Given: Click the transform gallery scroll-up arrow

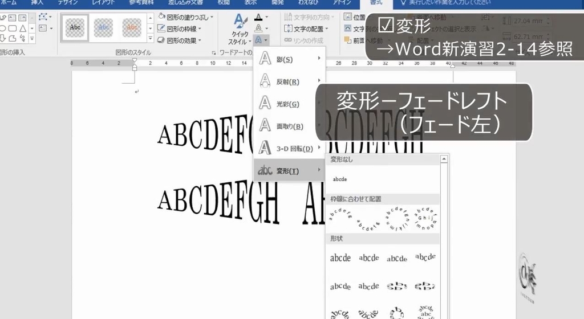Looking at the screenshot, I should [x=444, y=159].
